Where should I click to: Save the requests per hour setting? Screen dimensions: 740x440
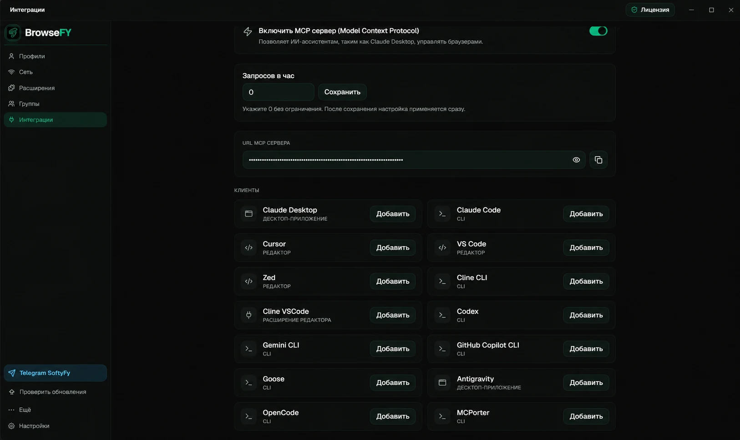pos(342,92)
